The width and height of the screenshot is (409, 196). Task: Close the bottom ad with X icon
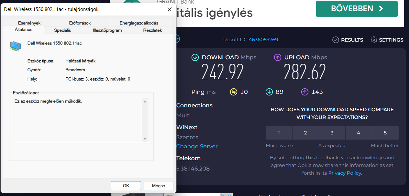tap(229, 195)
